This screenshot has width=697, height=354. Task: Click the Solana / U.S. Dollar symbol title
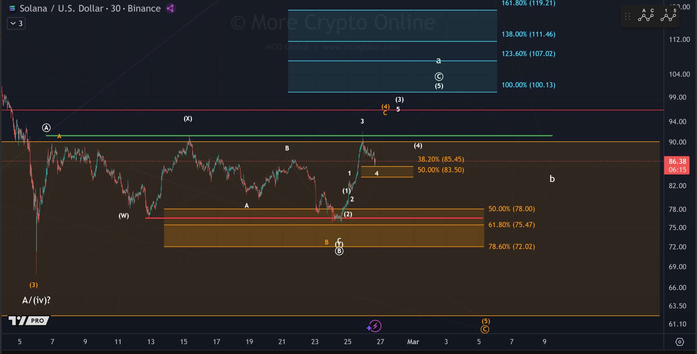coord(62,8)
